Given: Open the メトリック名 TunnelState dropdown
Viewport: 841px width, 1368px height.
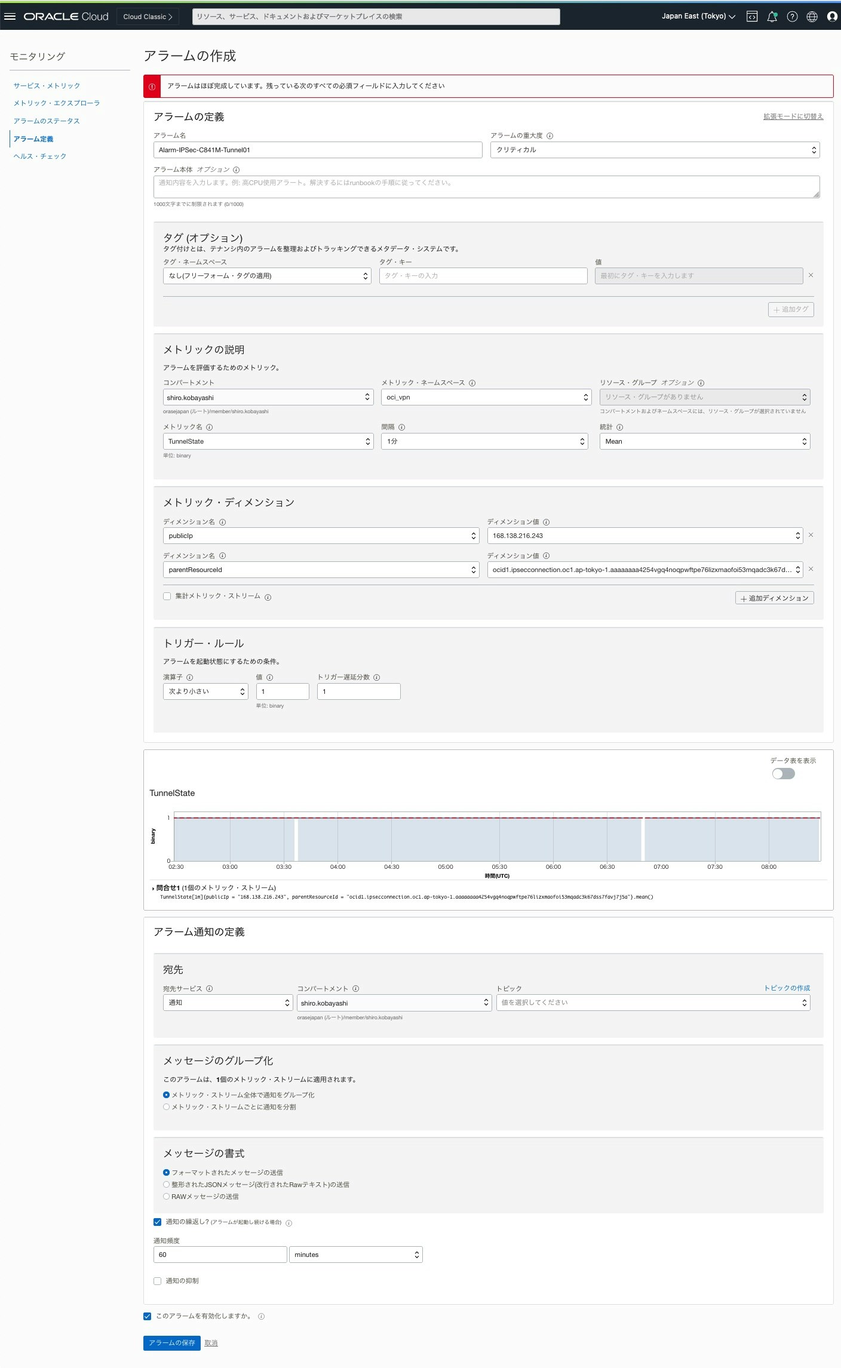Looking at the screenshot, I should pos(268,441).
